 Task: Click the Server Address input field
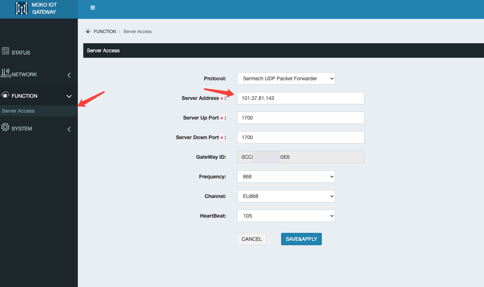coord(301,98)
